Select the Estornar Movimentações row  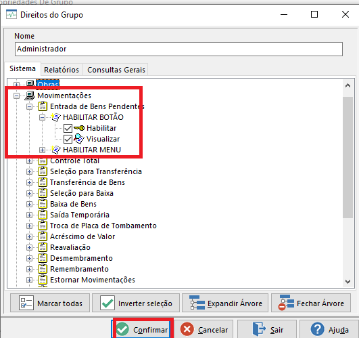click(93, 280)
